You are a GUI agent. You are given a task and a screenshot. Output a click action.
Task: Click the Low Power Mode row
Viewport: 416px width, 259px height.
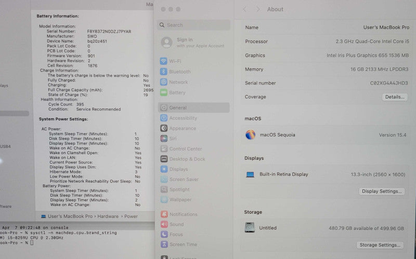(95, 176)
